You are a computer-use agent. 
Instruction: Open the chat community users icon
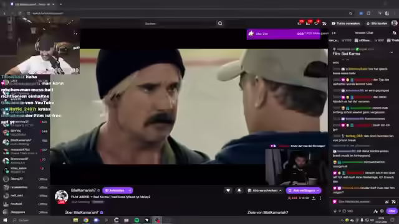(x=394, y=33)
